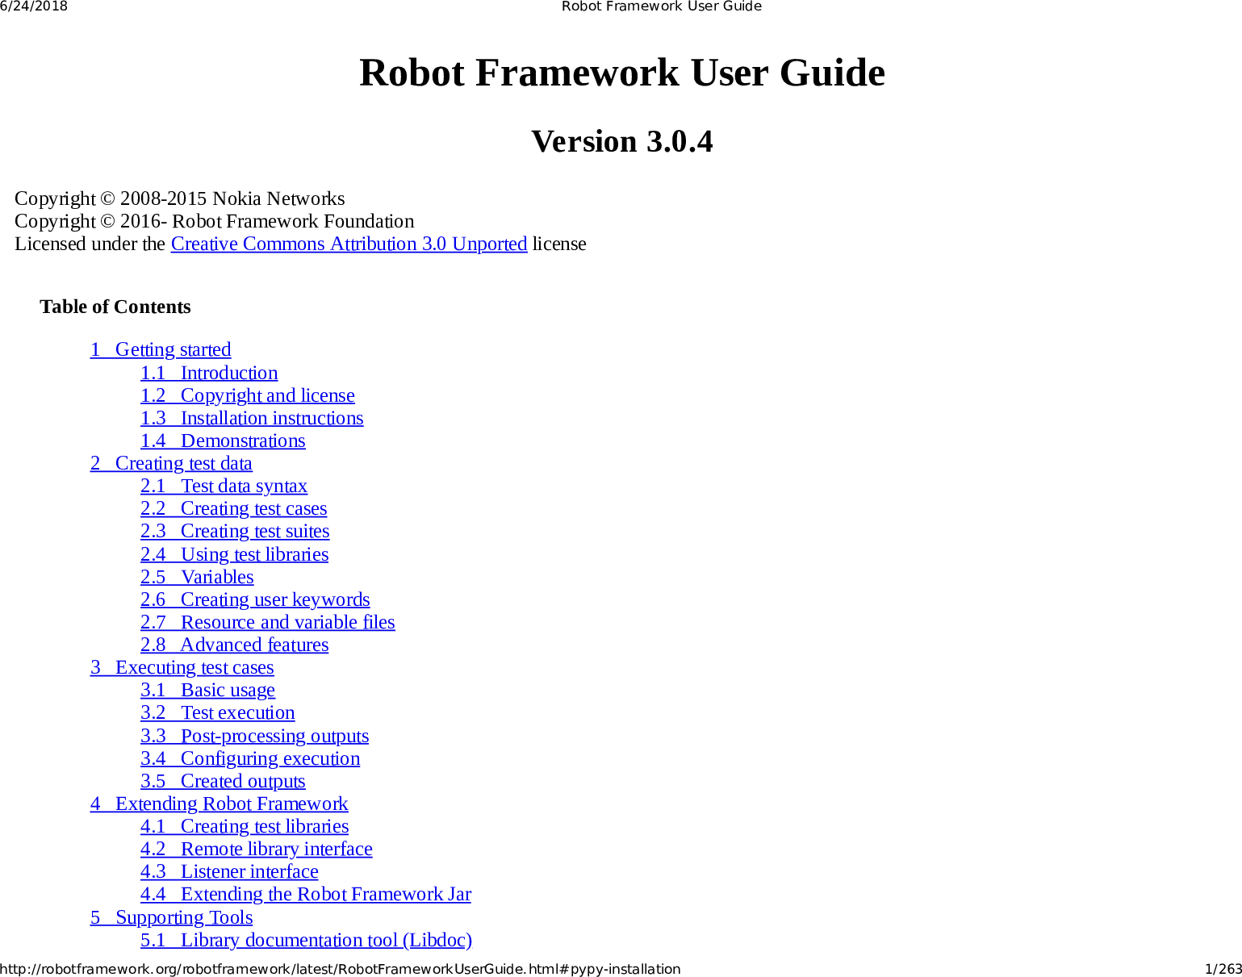Open the '4.2 Remote library interface' link
1242x977 pixels.
[256, 849]
